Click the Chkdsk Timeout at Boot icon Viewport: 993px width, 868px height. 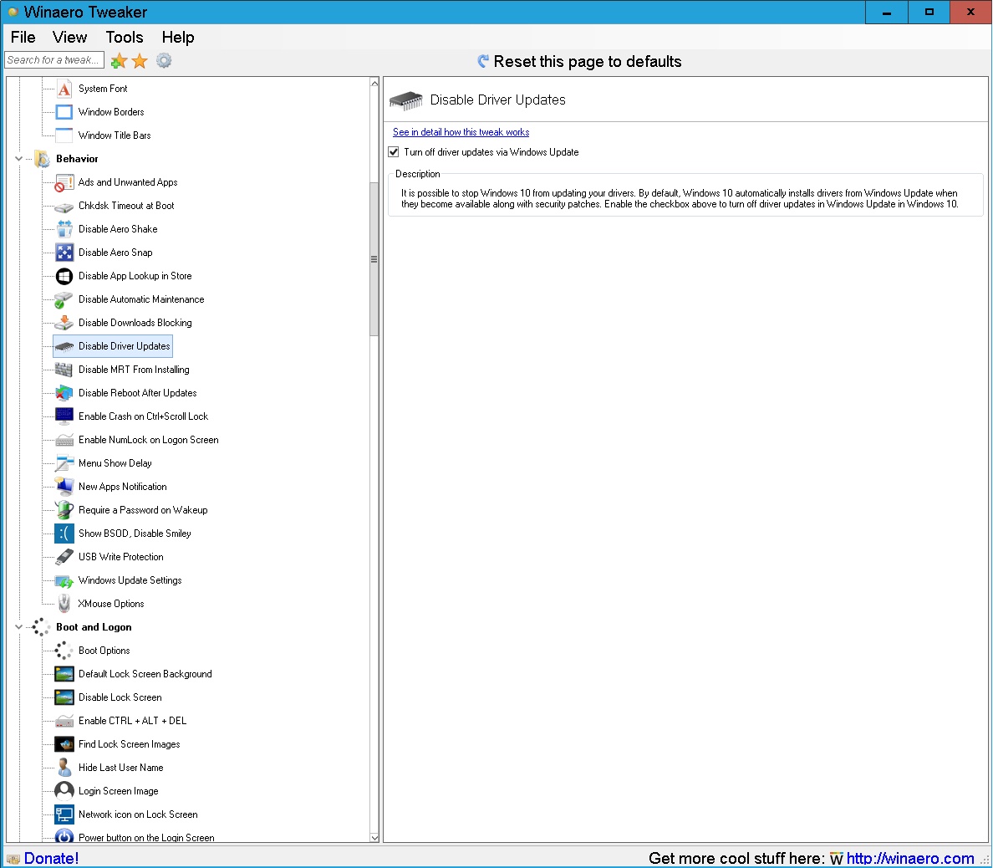tap(64, 206)
